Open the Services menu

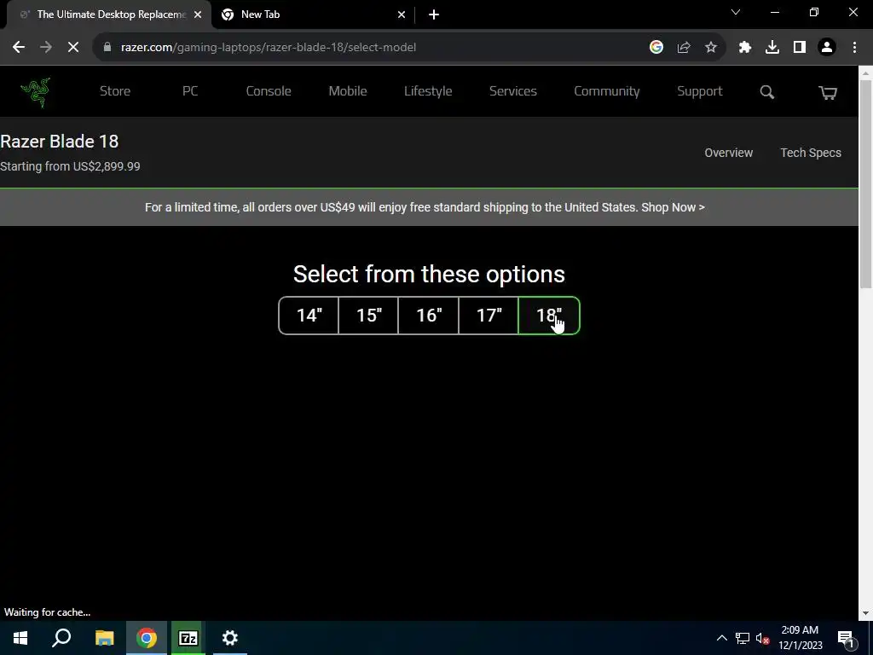512,91
